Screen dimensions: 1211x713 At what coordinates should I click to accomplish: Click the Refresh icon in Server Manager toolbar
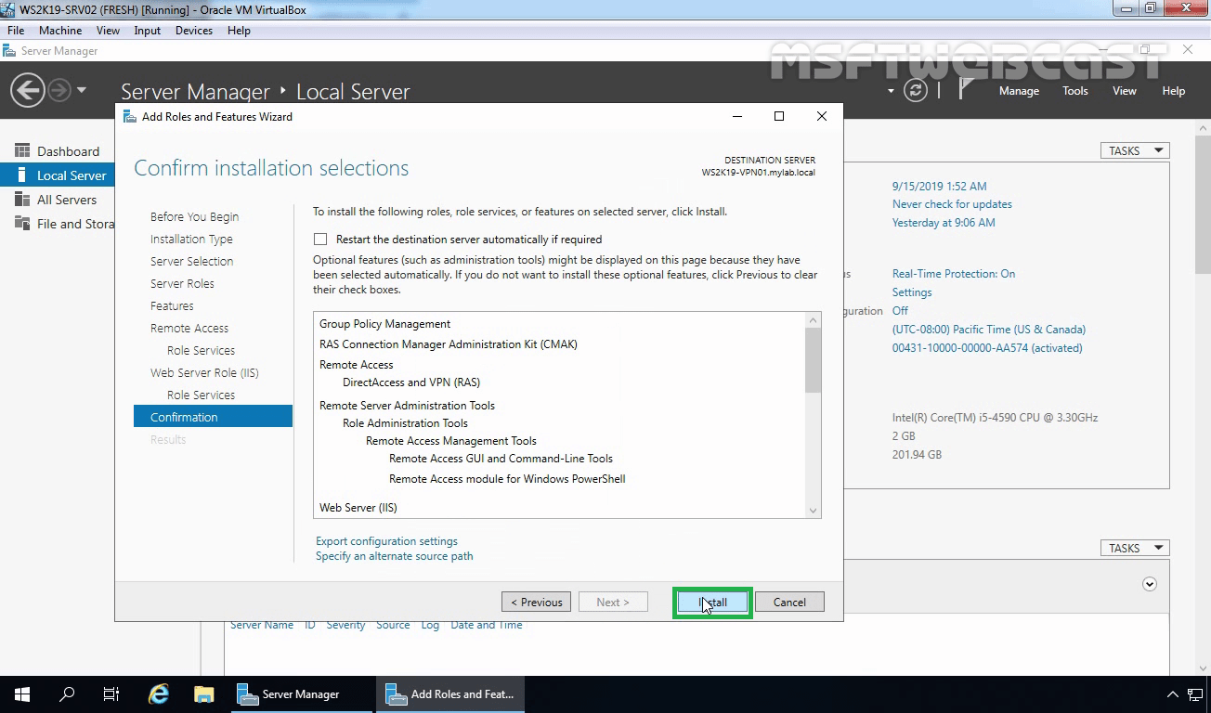coord(915,91)
